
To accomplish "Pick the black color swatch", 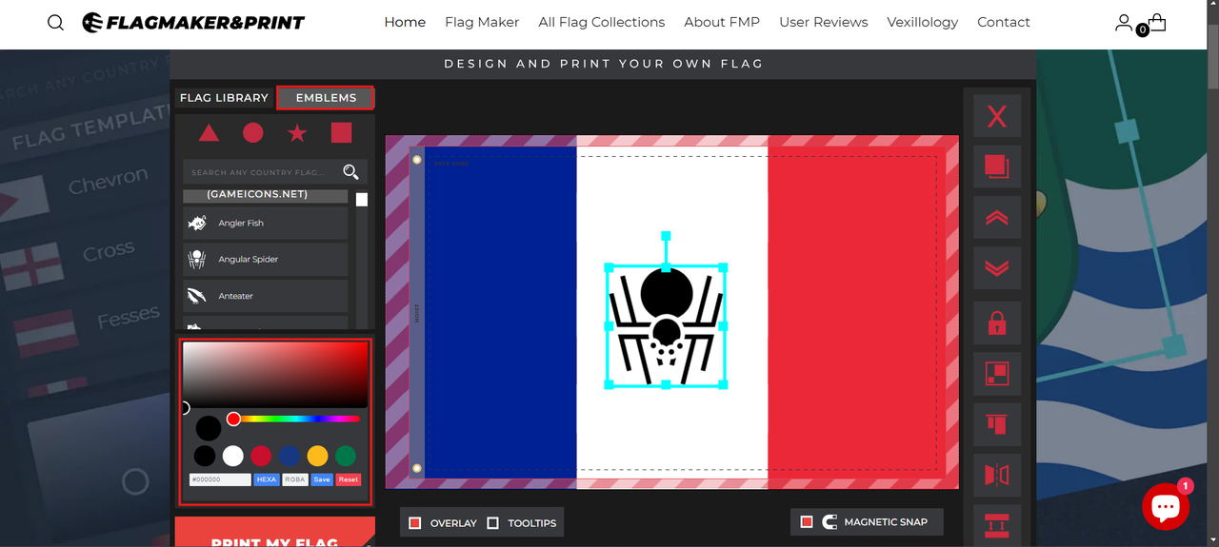I will [x=205, y=456].
